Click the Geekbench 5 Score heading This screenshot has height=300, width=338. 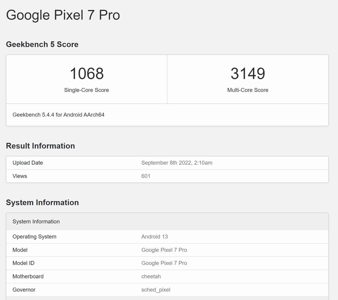tap(42, 44)
